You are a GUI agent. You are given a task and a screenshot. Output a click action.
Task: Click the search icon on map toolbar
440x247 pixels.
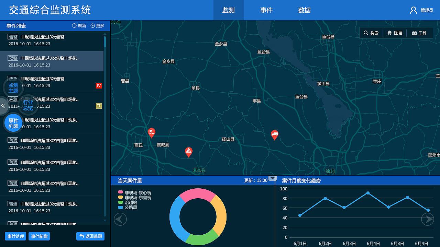coord(366,33)
